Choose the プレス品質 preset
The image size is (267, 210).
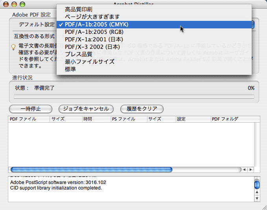[x=79, y=54]
